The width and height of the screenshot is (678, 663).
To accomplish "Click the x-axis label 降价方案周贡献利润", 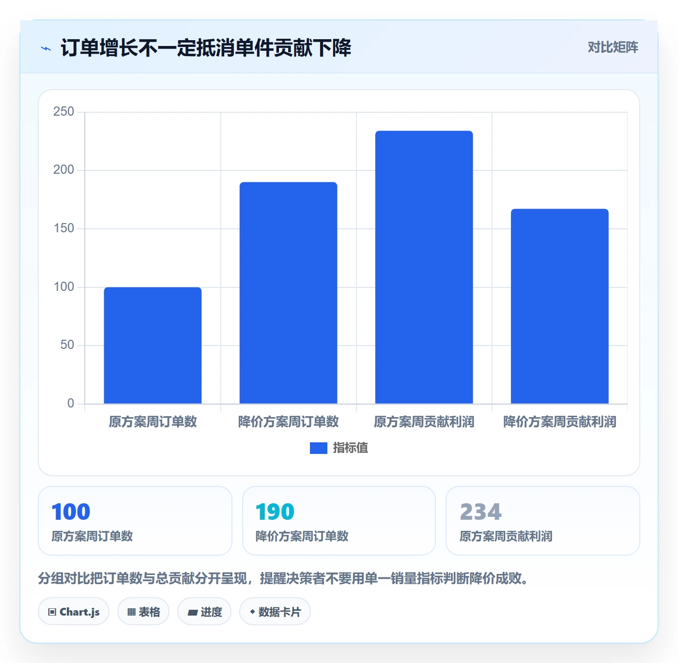I will click(x=559, y=422).
